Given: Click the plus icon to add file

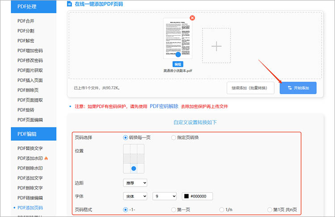Looking at the screenshot, I should (217, 46).
